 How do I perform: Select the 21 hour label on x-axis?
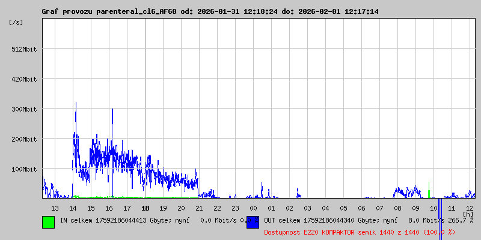click(x=199, y=208)
